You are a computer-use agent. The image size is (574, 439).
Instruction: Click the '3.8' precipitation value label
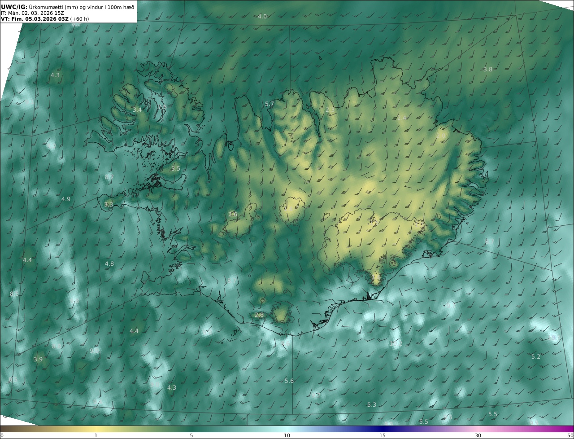click(x=488, y=69)
